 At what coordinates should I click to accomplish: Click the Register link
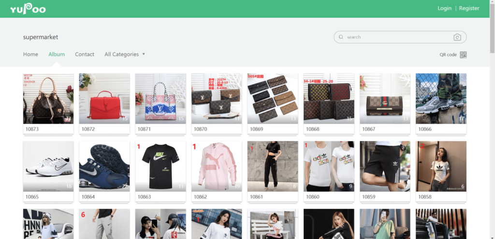coord(469,9)
